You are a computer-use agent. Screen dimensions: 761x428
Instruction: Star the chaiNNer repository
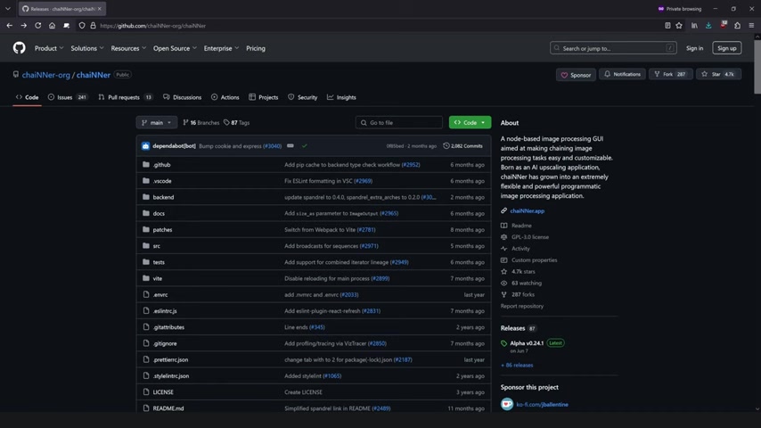coord(717,74)
